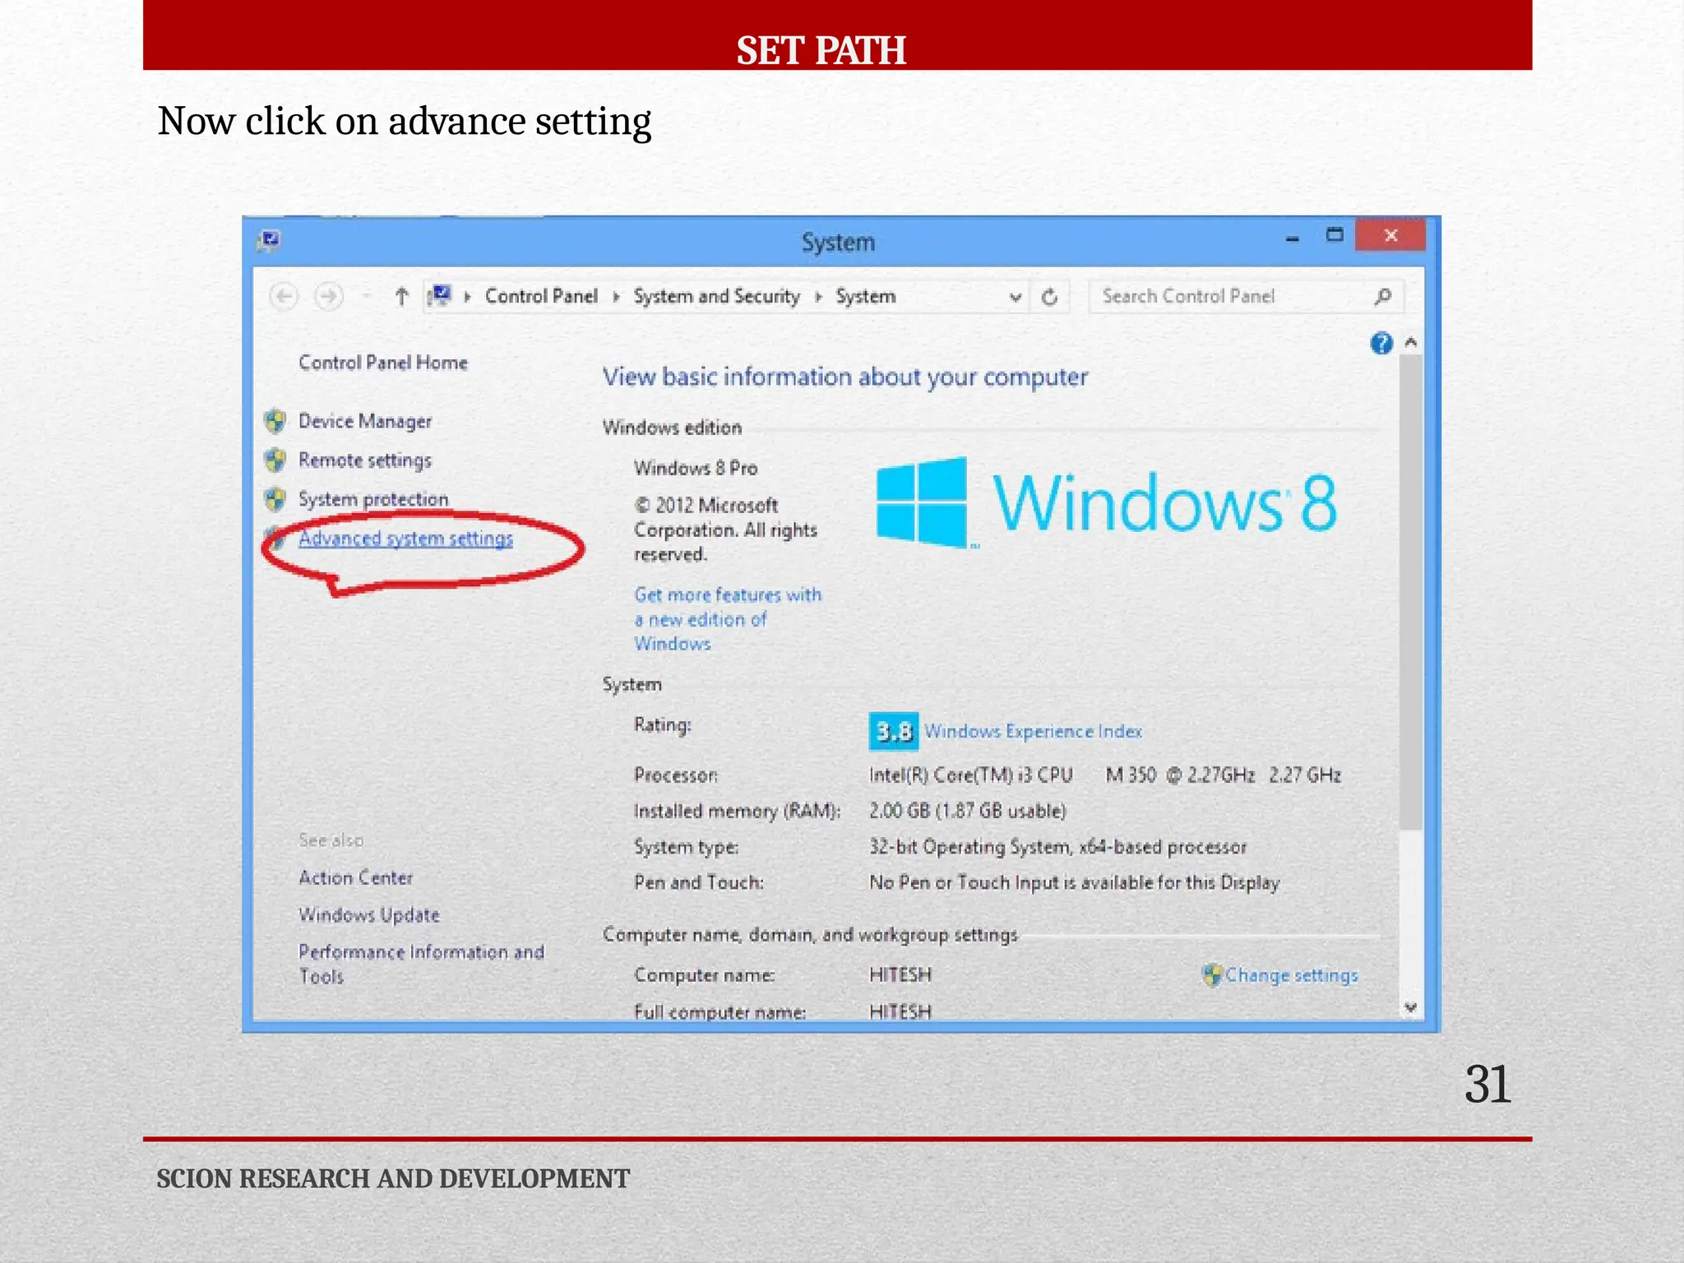The width and height of the screenshot is (1684, 1263).
Task: Select Control Panel breadcrumb
Action: coord(541,296)
